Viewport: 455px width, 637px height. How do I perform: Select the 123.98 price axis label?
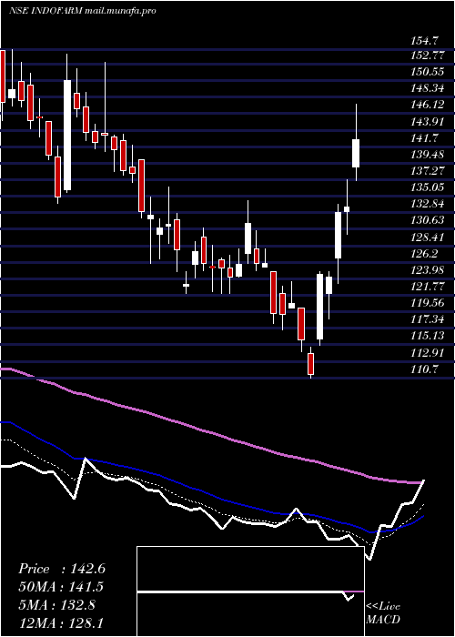[428, 269]
